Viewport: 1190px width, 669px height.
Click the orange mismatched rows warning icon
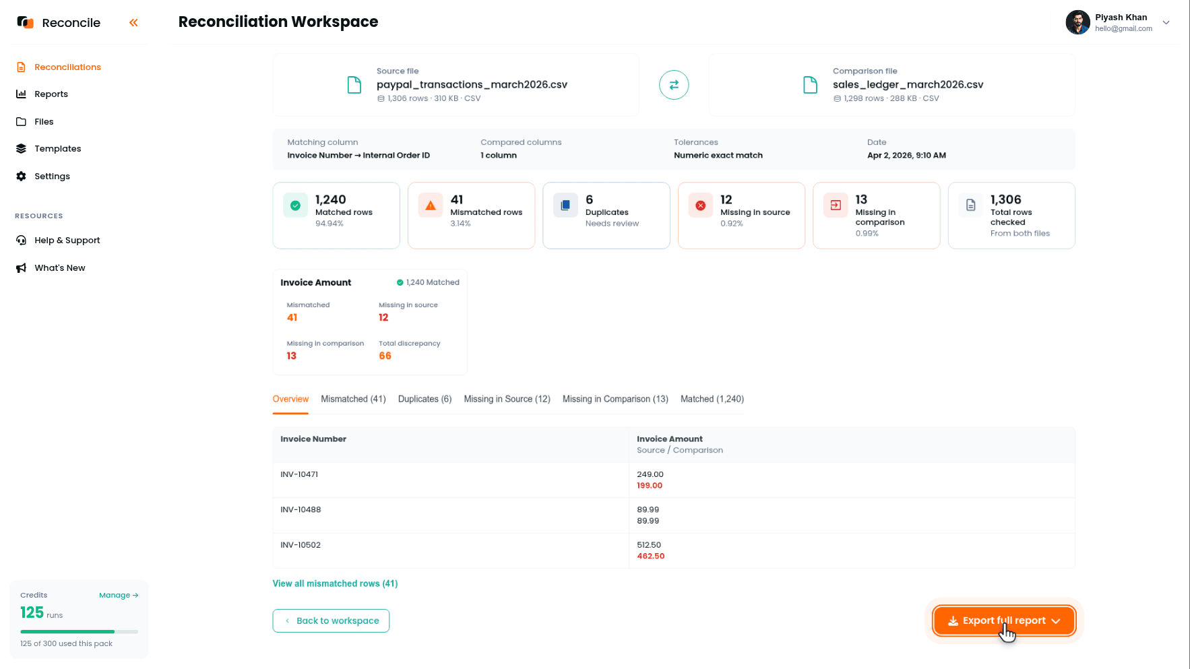tap(431, 205)
